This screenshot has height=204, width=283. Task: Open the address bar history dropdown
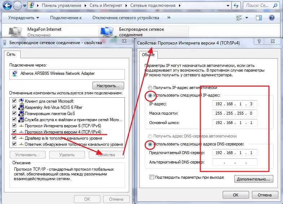(228, 6)
